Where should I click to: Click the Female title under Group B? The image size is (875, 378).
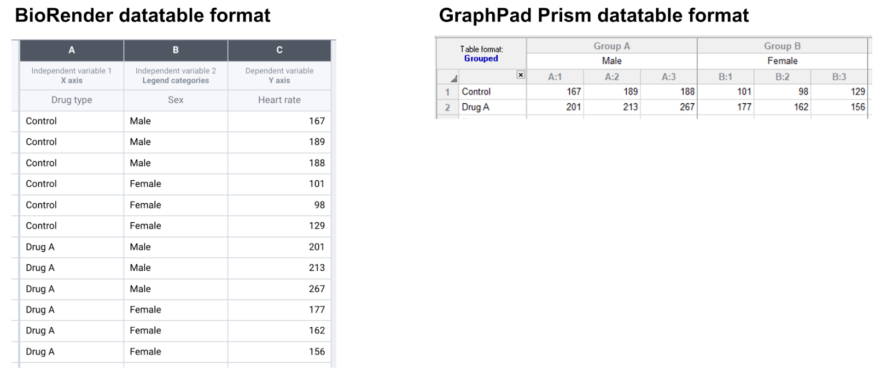pyautogui.click(x=782, y=61)
